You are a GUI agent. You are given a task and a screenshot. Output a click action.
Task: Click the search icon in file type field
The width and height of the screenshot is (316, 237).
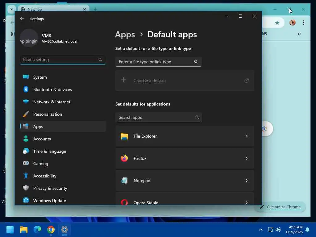(x=196, y=62)
